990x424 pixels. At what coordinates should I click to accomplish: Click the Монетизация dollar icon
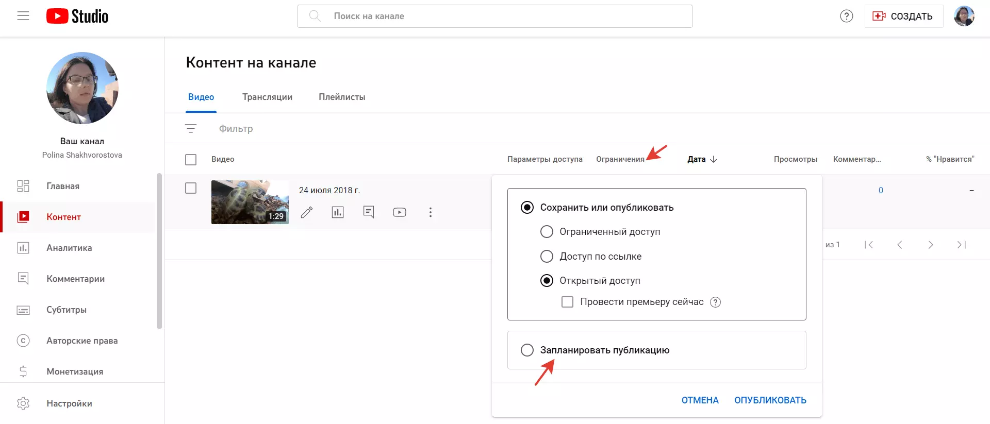23,371
